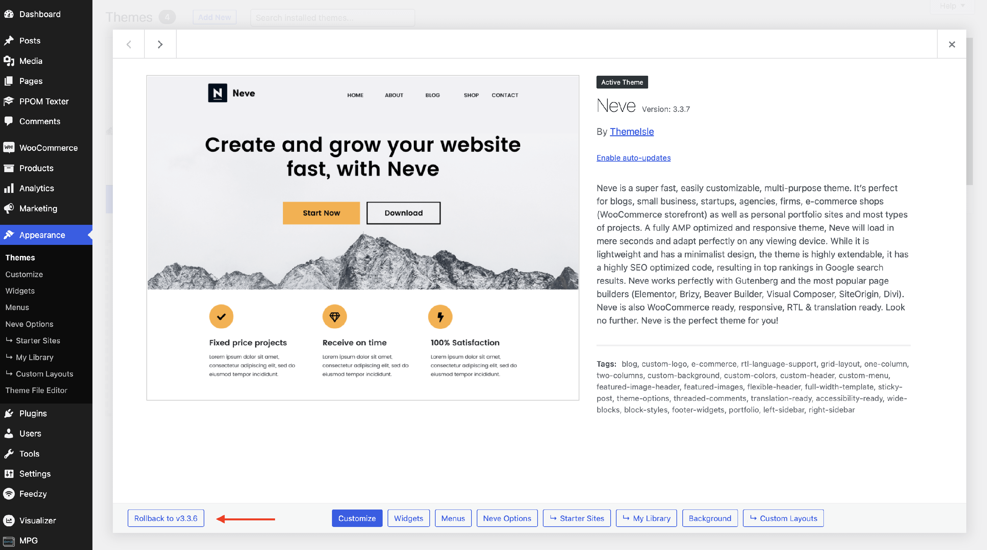Click the Media library icon
This screenshot has height=550, width=987.
(x=9, y=61)
